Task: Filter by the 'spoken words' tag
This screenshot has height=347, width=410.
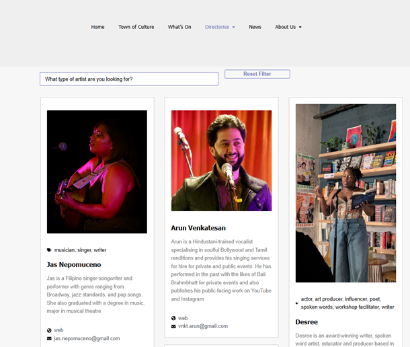Action: [x=317, y=307]
